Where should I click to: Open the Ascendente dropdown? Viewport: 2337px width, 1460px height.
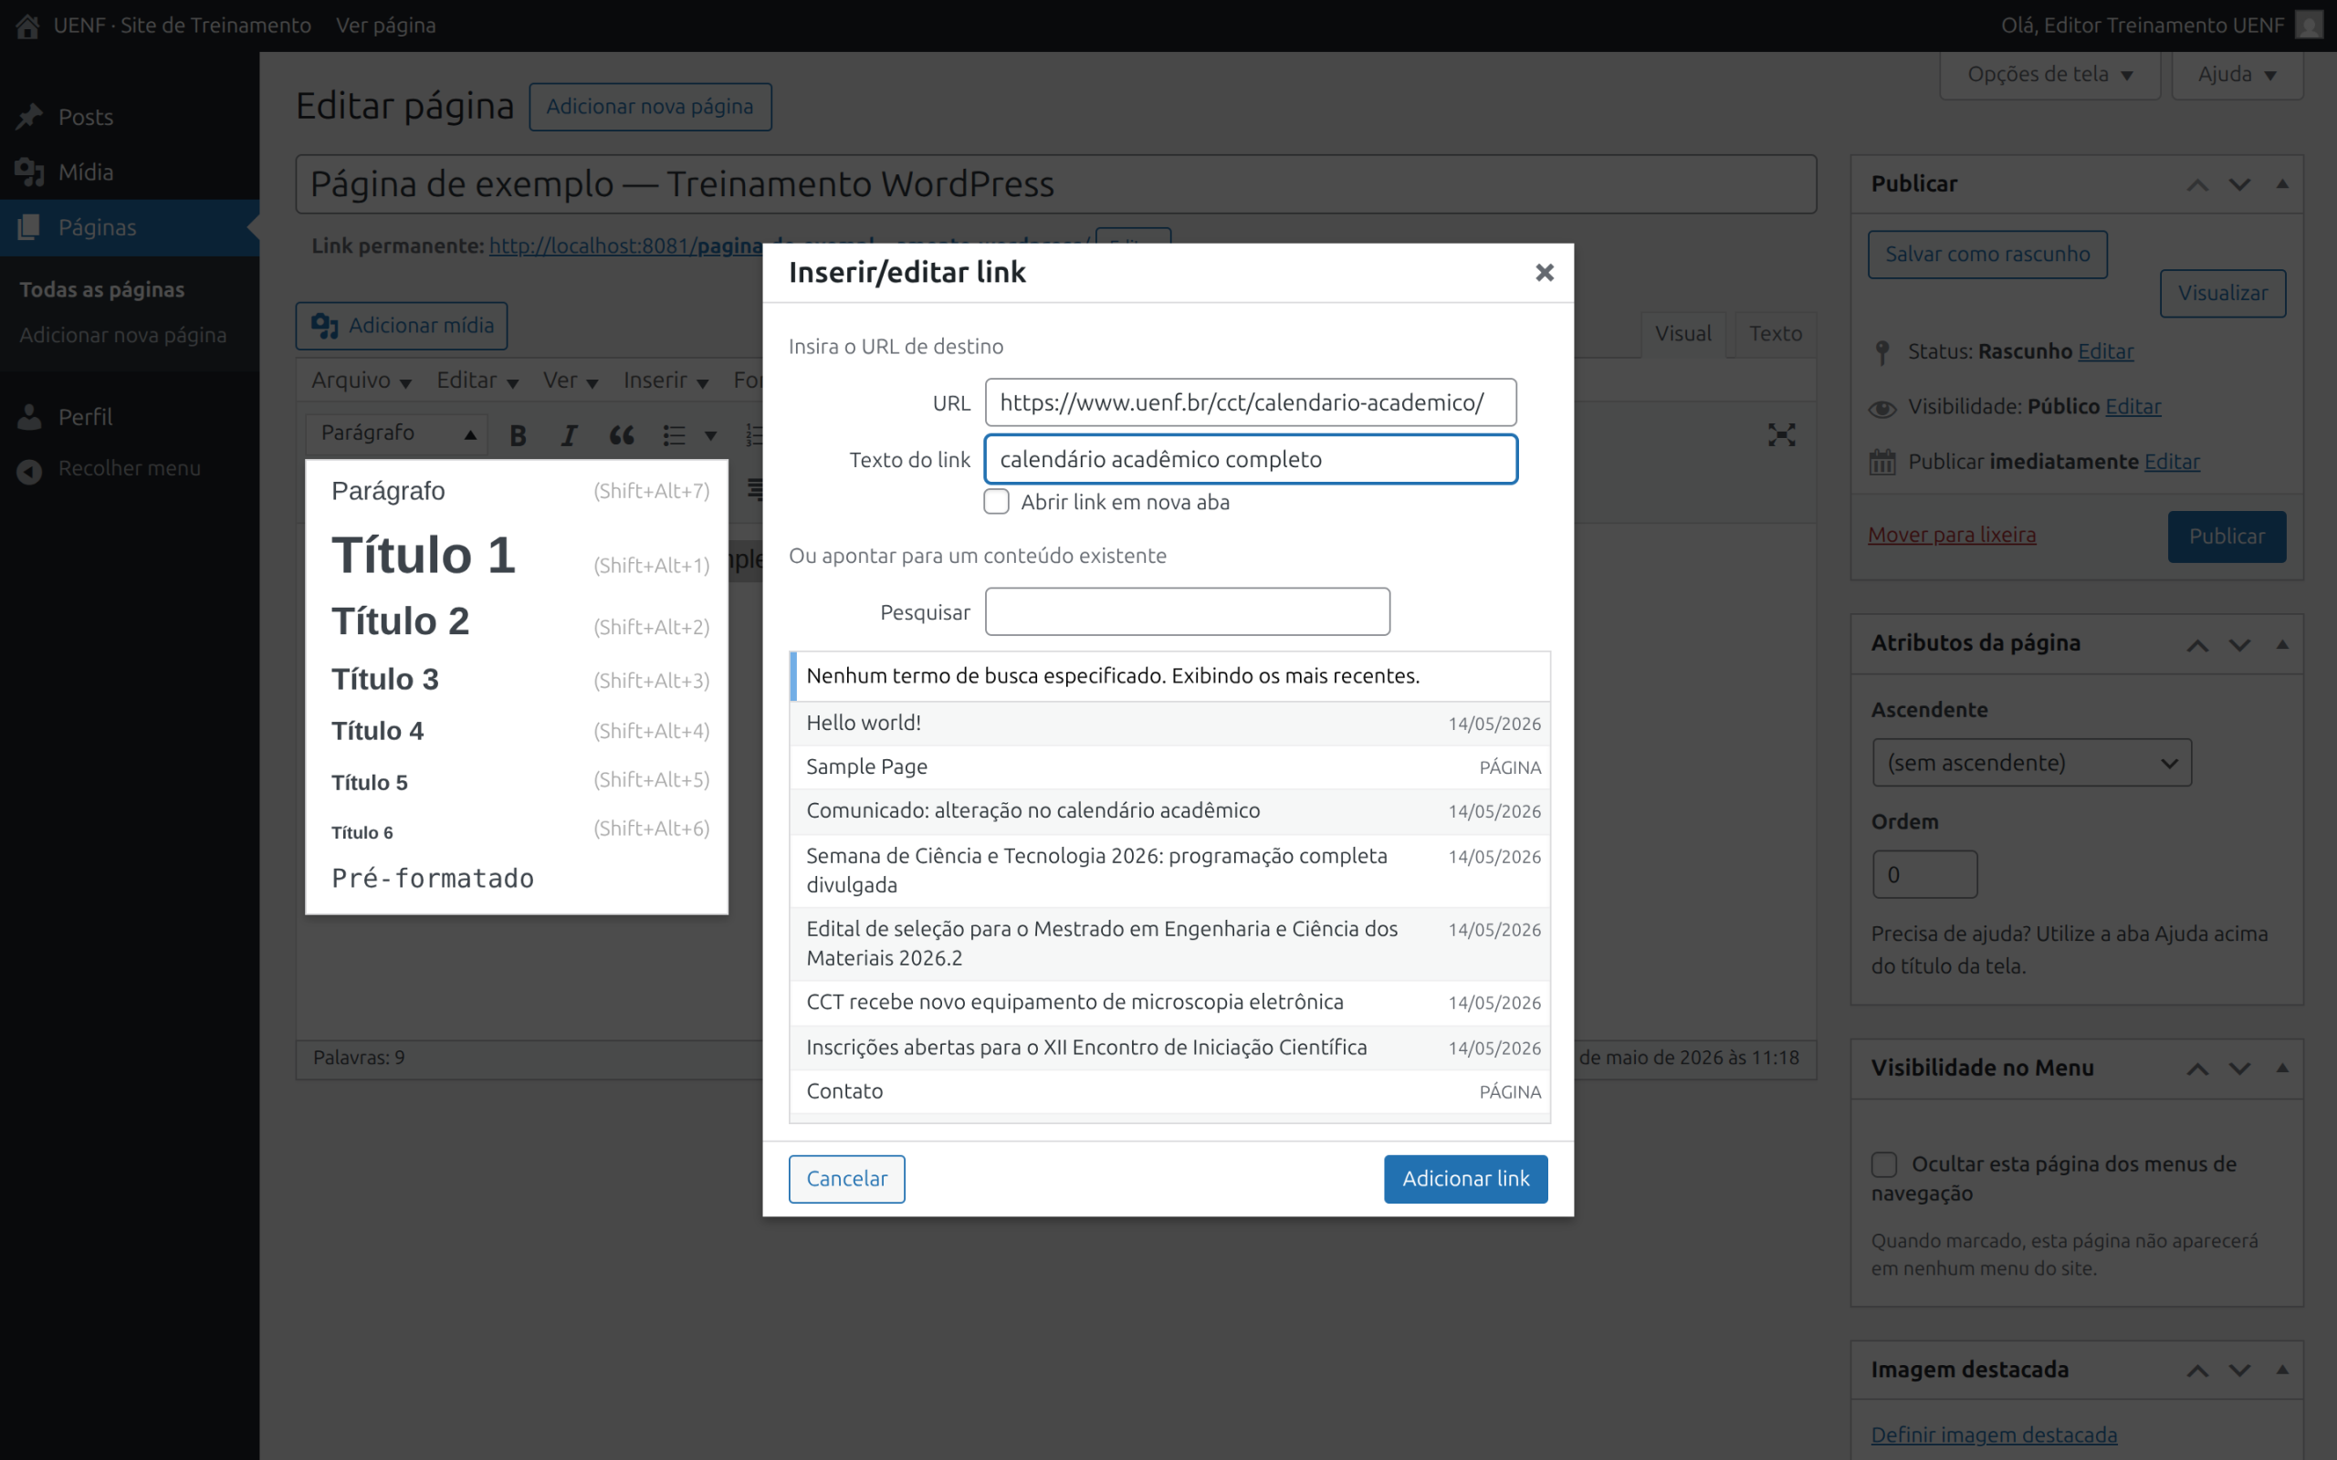point(2032,763)
